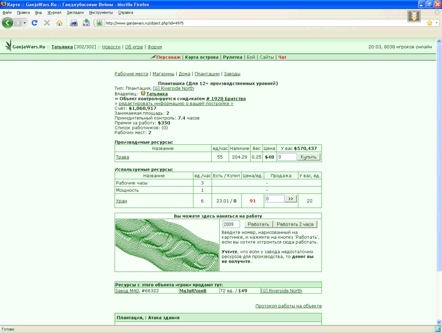Open the Downloads icon in toolbar
This screenshot has width=442, height=333.
(x=86, y=23)
